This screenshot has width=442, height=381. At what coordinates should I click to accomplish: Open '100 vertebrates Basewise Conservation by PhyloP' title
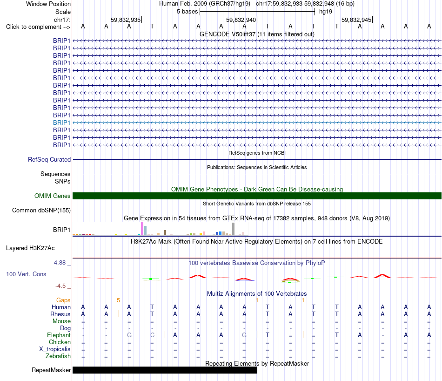[257, 263]
